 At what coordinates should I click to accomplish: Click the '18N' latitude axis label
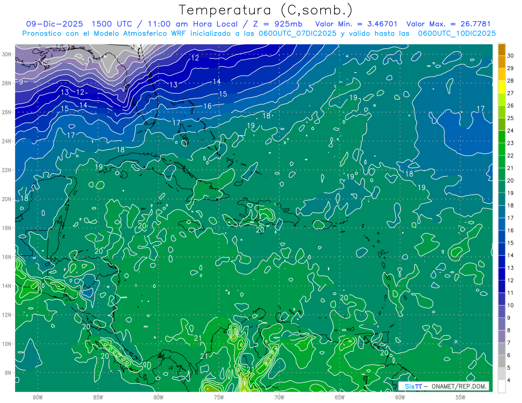pyautogui.click(x=7, y=228)
